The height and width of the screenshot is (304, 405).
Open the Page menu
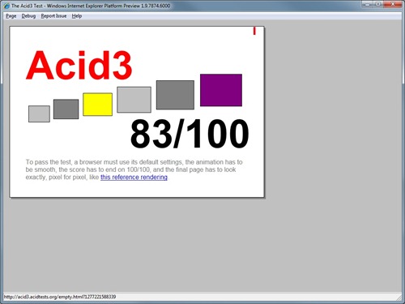point(11,16)
